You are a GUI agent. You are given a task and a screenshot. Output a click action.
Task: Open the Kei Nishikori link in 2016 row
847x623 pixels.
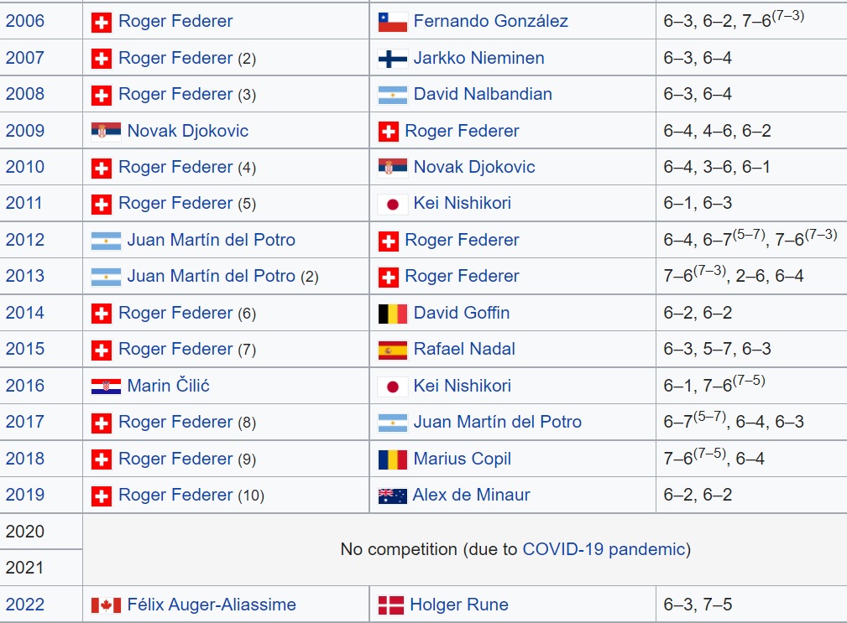(463, 386)
